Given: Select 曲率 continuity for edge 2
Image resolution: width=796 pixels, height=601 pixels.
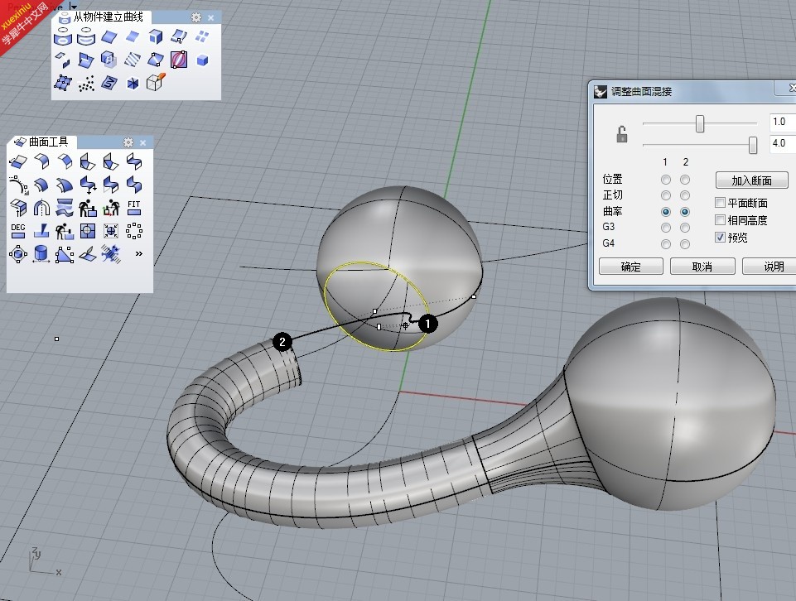Looking at the screenshot, I should coord(685,211).
